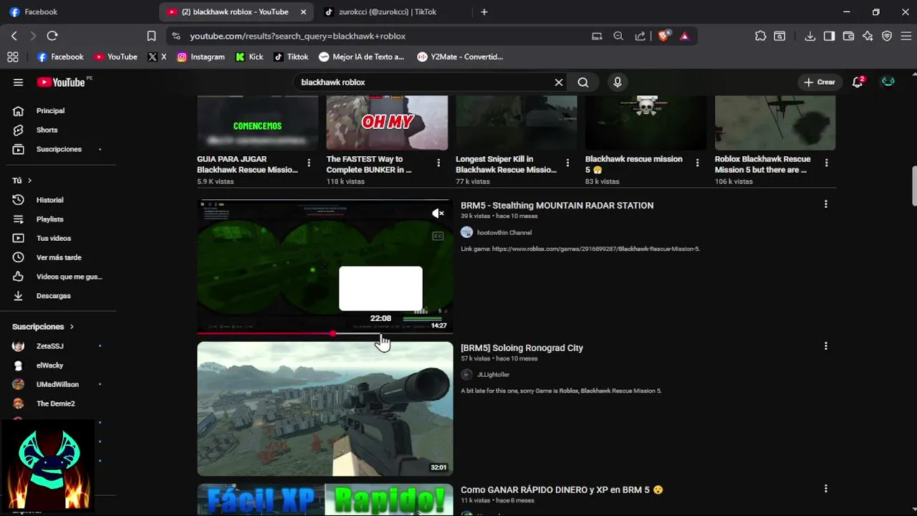917x516 pixels.
Task: Open options for The FASTEST Way short
Action: [x=438, y=163]
